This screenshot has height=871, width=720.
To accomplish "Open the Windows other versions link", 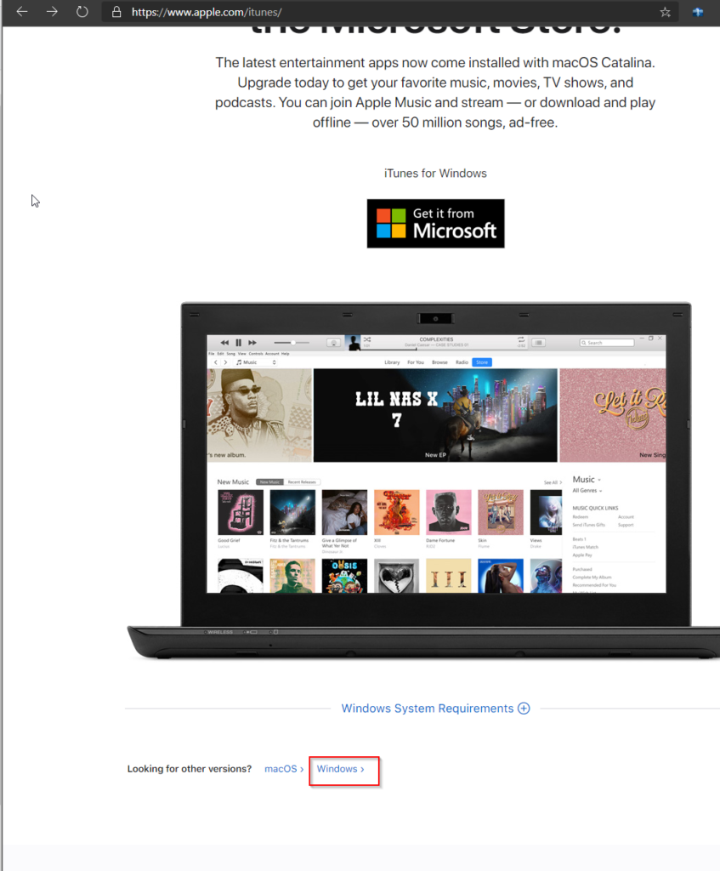I will (340, 769).
